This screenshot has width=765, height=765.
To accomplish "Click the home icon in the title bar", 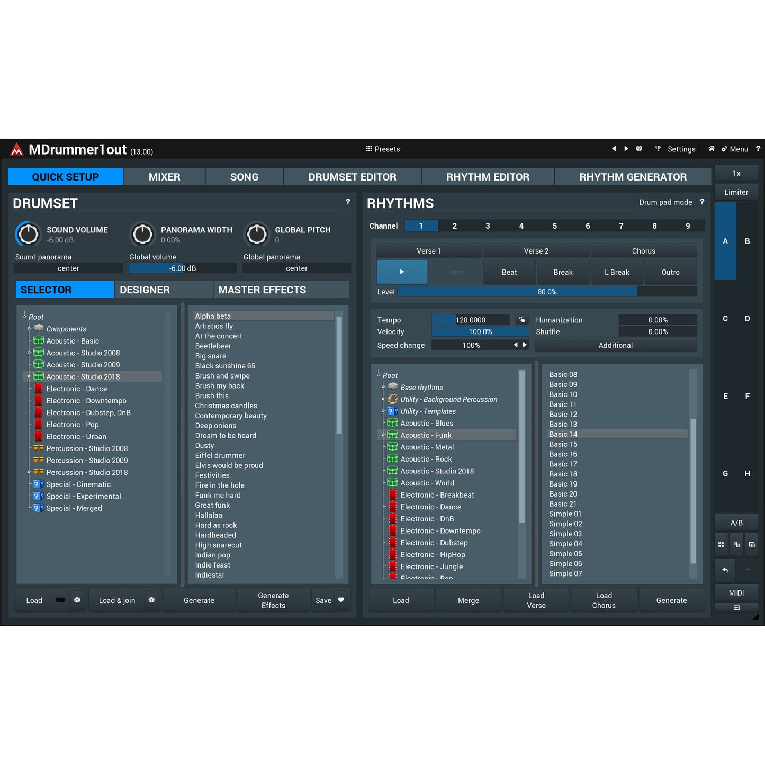I will click(x=712, y=149).
